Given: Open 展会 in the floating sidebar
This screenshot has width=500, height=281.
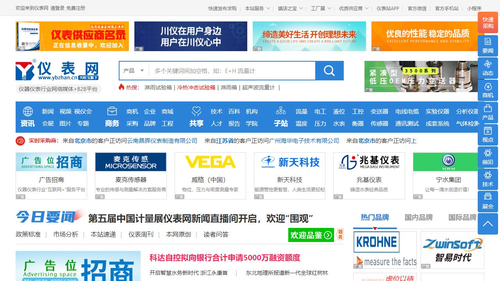Looking at the screenshot, I should coord(488,201).
